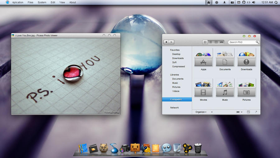Open the Files menu

[30, 2]
